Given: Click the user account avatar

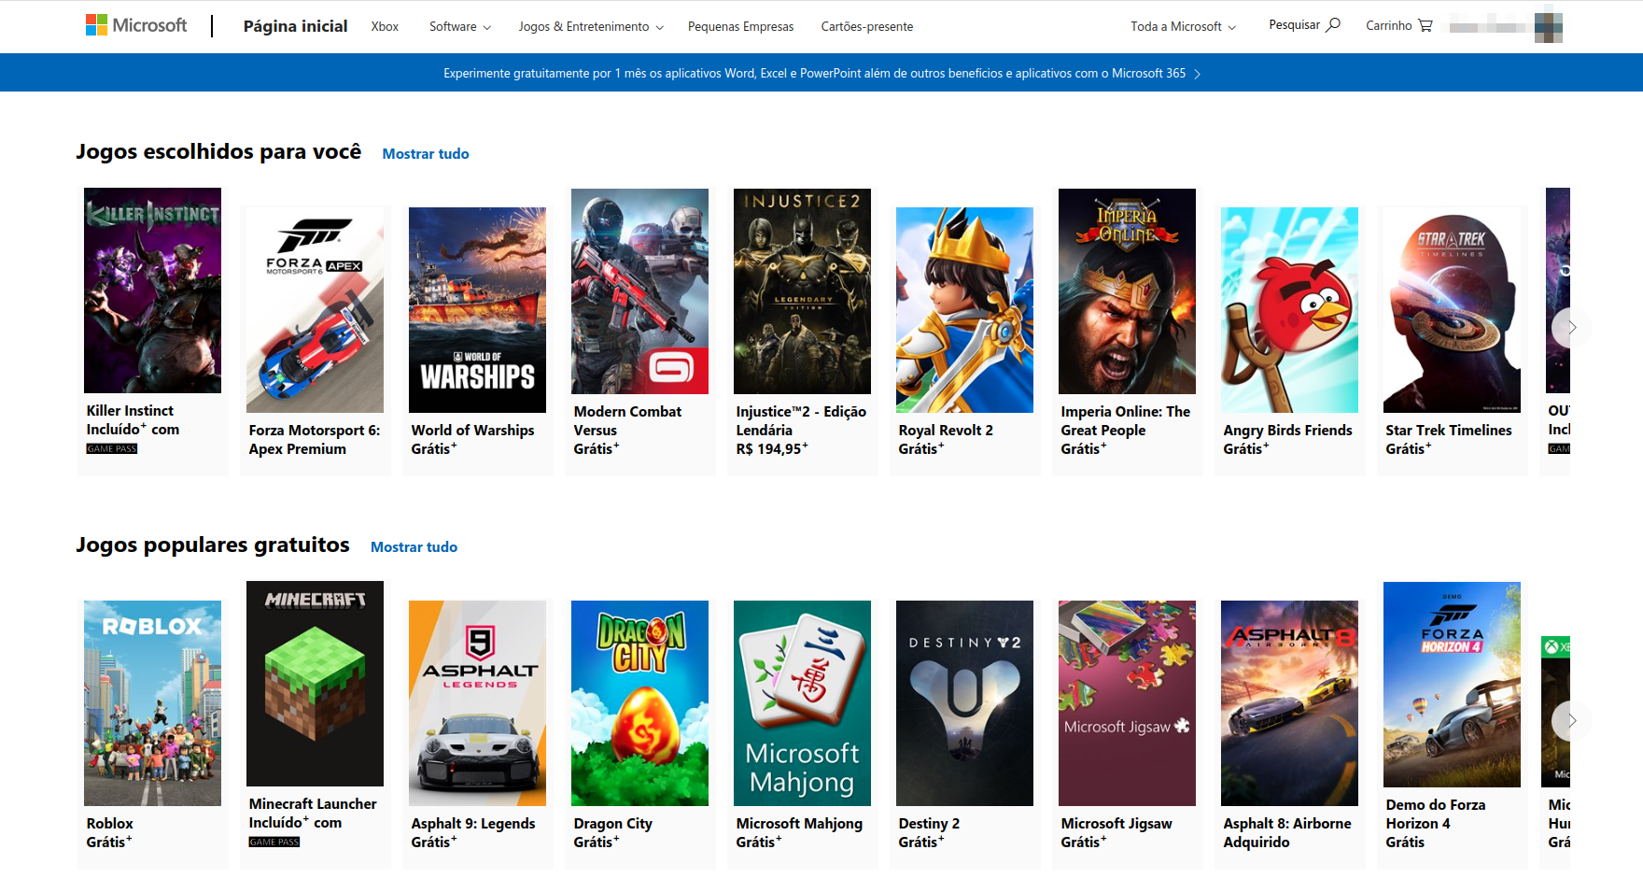Looking at the screenshot, I should point(1548,26).
